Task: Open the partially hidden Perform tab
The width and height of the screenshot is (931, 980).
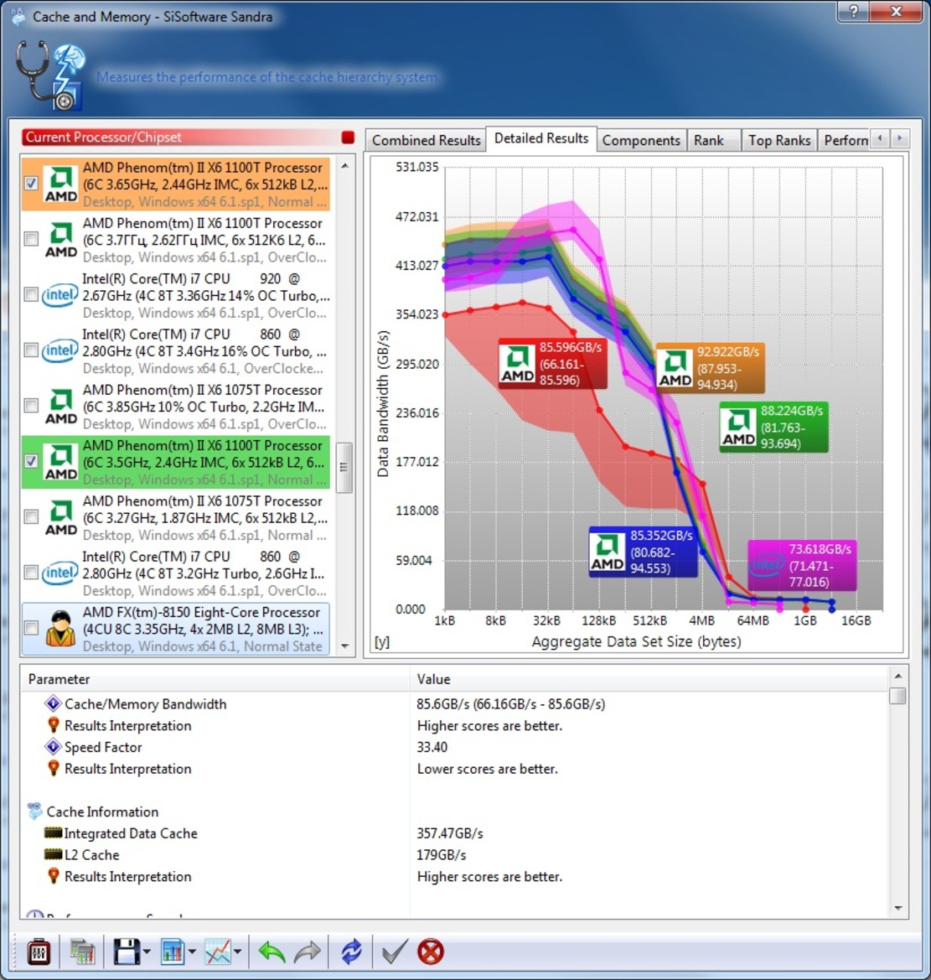Action: click(x=844, y=140)
